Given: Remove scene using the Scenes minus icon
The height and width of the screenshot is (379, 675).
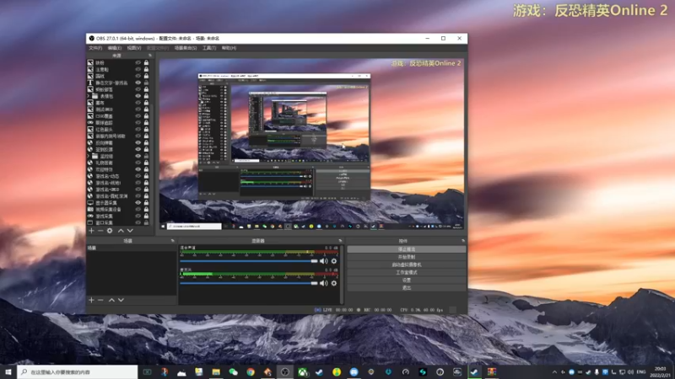Looking at the screenshot, I should click(100, 300).
